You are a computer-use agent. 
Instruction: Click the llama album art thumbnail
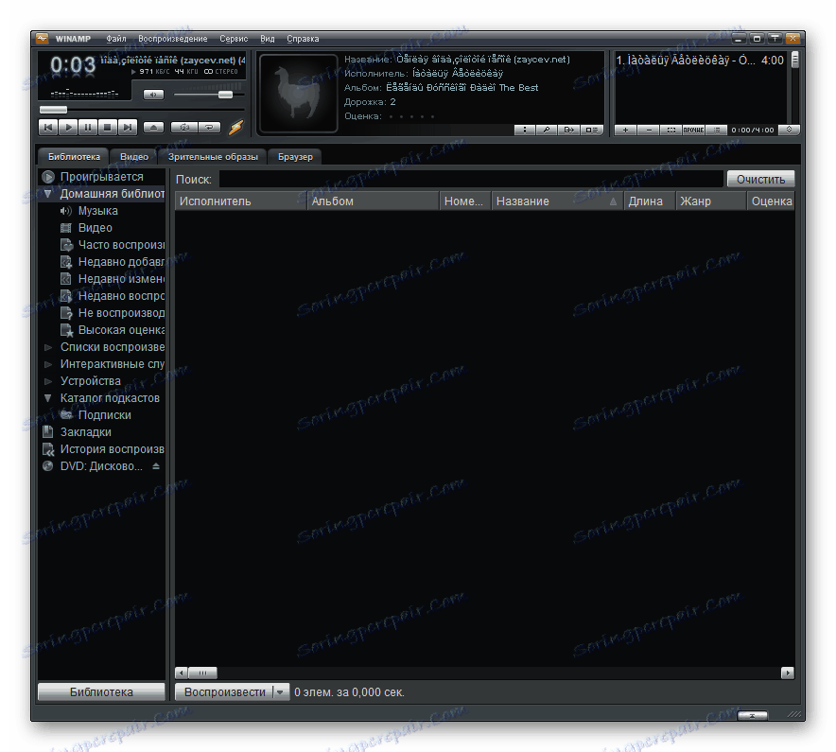click(299, 93)
